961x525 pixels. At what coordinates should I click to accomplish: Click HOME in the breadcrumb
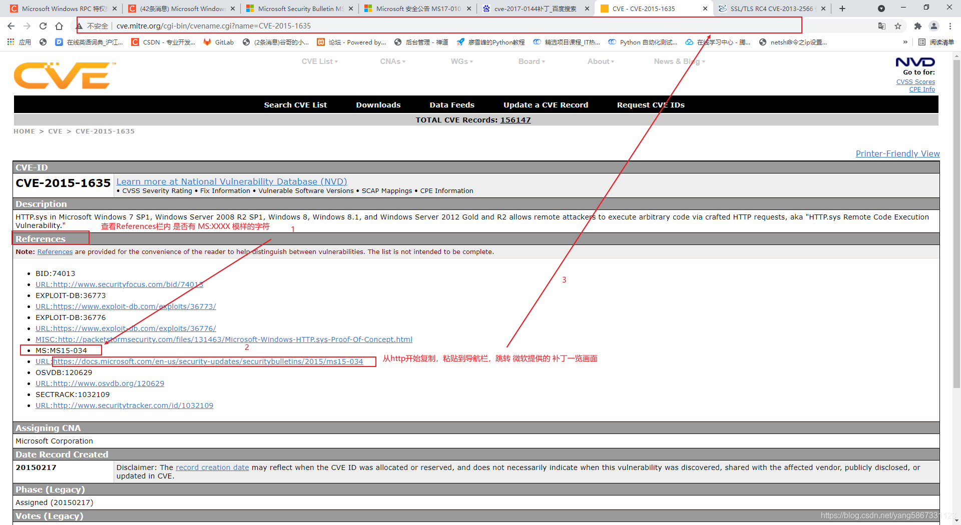(24, 131)
